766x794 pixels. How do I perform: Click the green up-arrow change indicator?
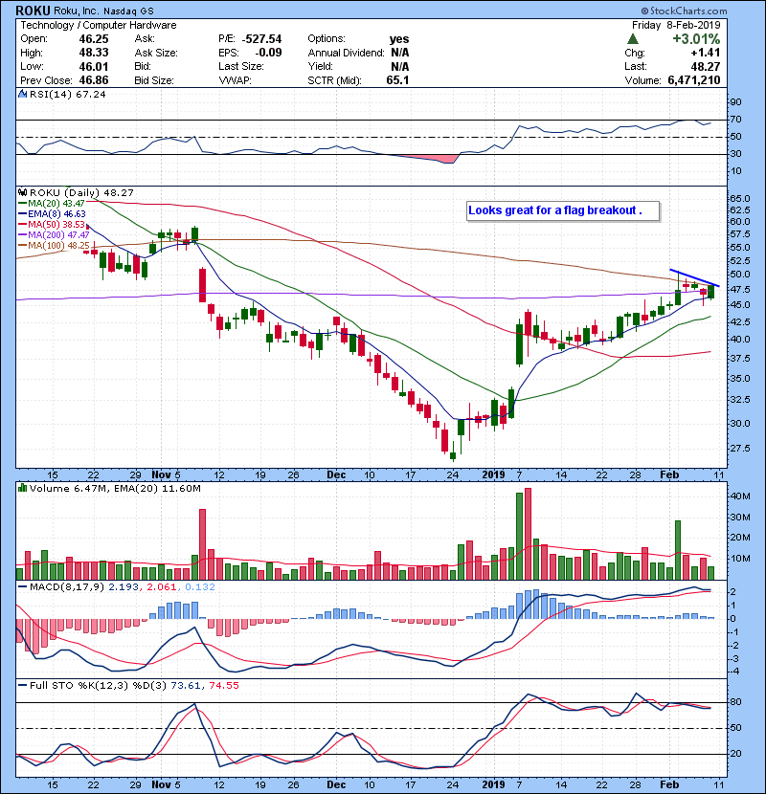(x=632, y=38)
